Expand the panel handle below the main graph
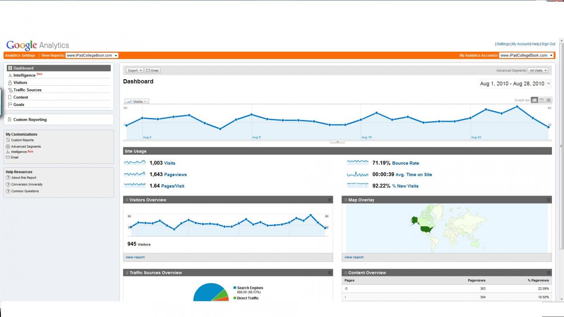The height and width of the screenshot is (317, 564). [337, 142]
